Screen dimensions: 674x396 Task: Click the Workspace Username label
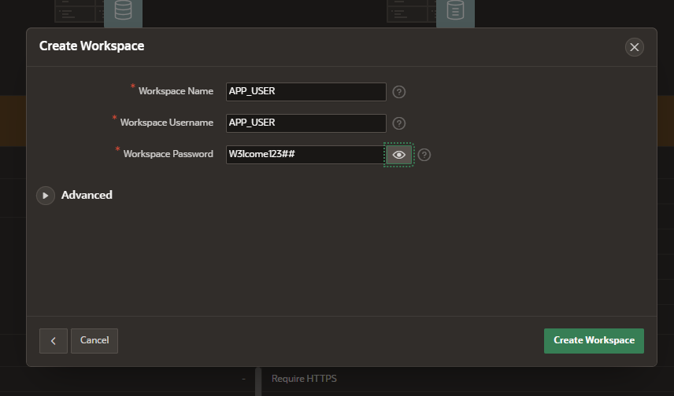[x=166, y=123]
